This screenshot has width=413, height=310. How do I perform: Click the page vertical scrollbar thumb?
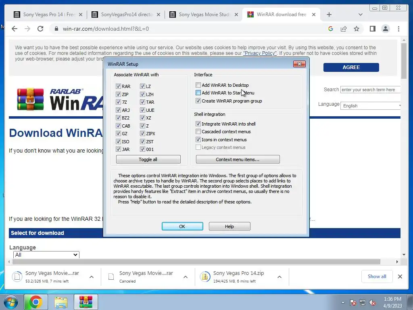(x=404, y=61)
